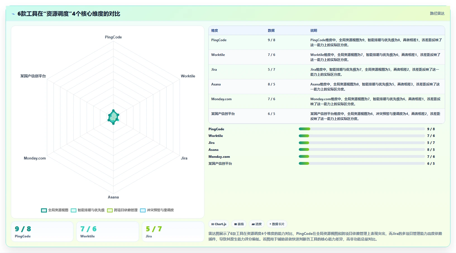
Task: Hide the 冲突预警与重调度 legend dataset
Action: click(x=157, y=210)
